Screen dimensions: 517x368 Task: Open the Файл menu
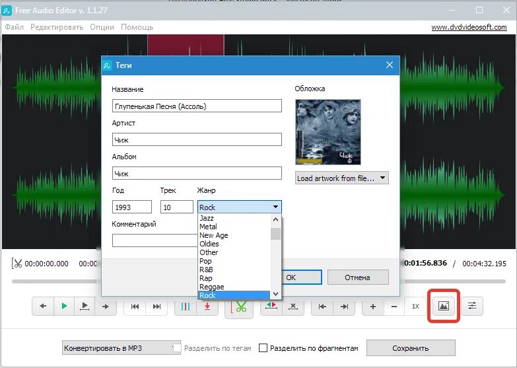coord(14,27)
